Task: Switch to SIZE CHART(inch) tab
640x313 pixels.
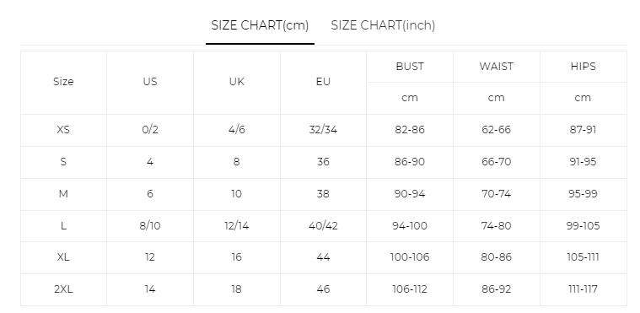Action: [x=383, y=25]
